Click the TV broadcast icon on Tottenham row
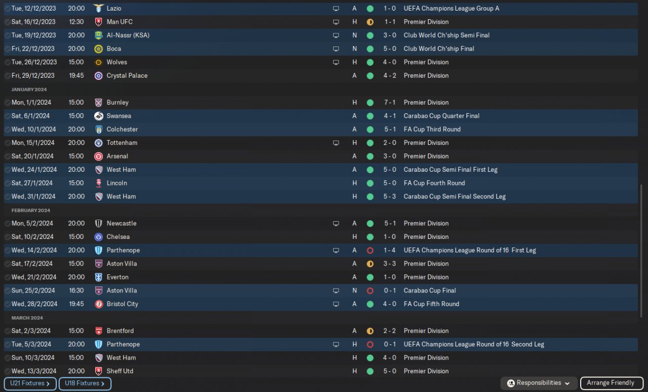The height and width of the screenshot is (392, 648). tap(336, 143)
